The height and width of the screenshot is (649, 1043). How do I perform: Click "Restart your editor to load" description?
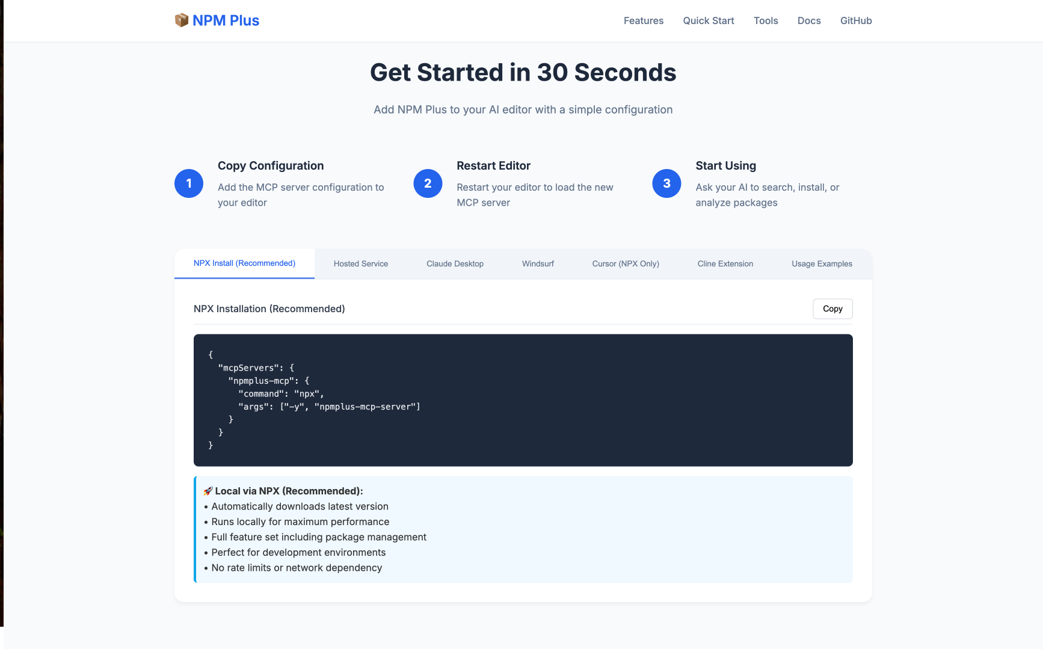click(535, 195)
